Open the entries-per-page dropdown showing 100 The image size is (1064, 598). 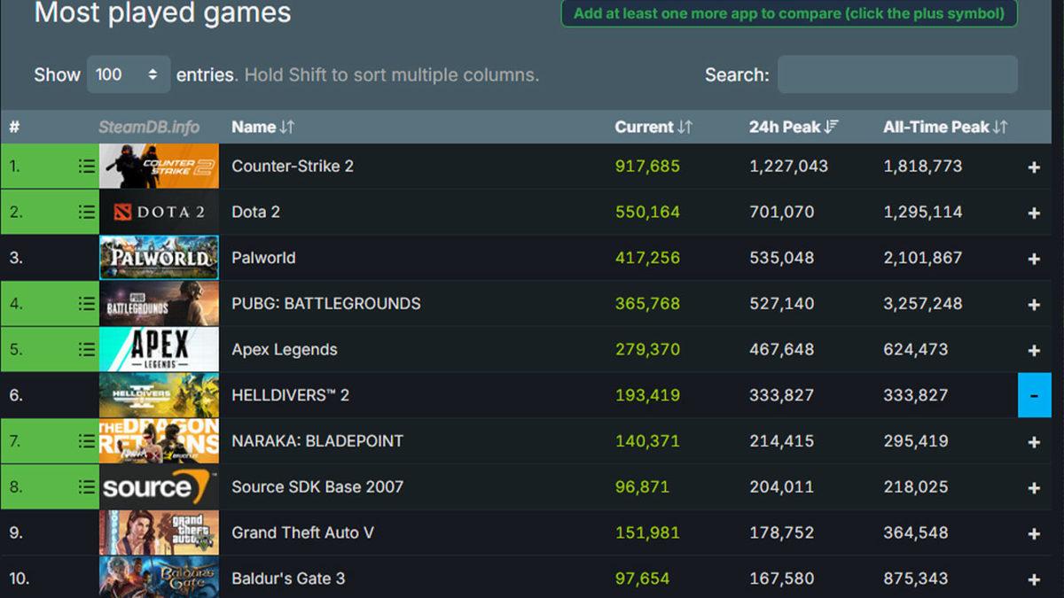point(128,74)
